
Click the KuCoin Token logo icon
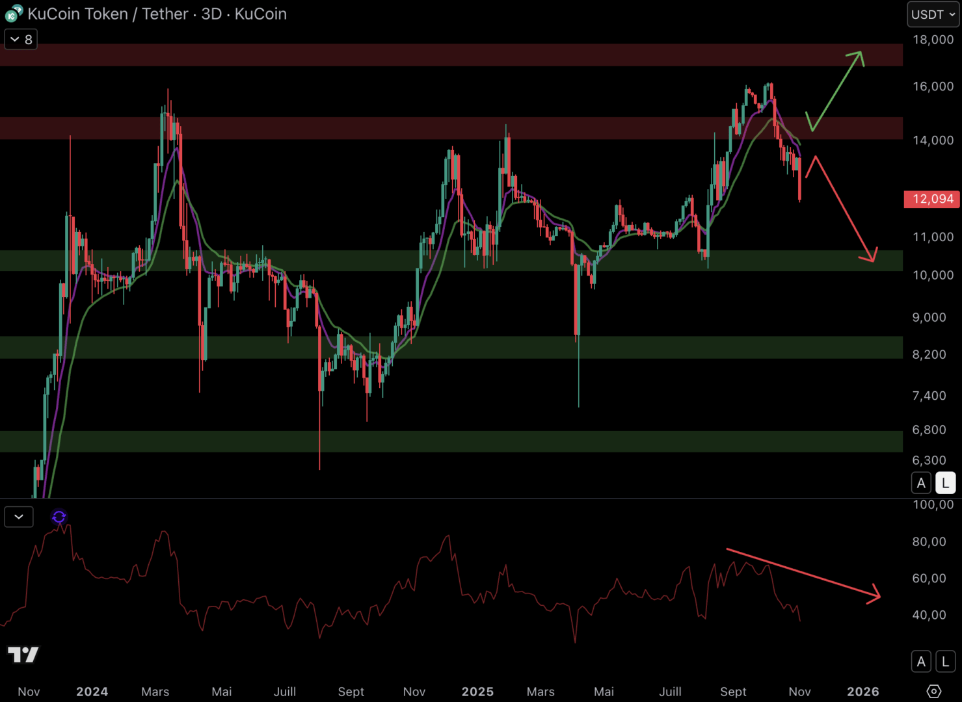[x=14, y=14]
